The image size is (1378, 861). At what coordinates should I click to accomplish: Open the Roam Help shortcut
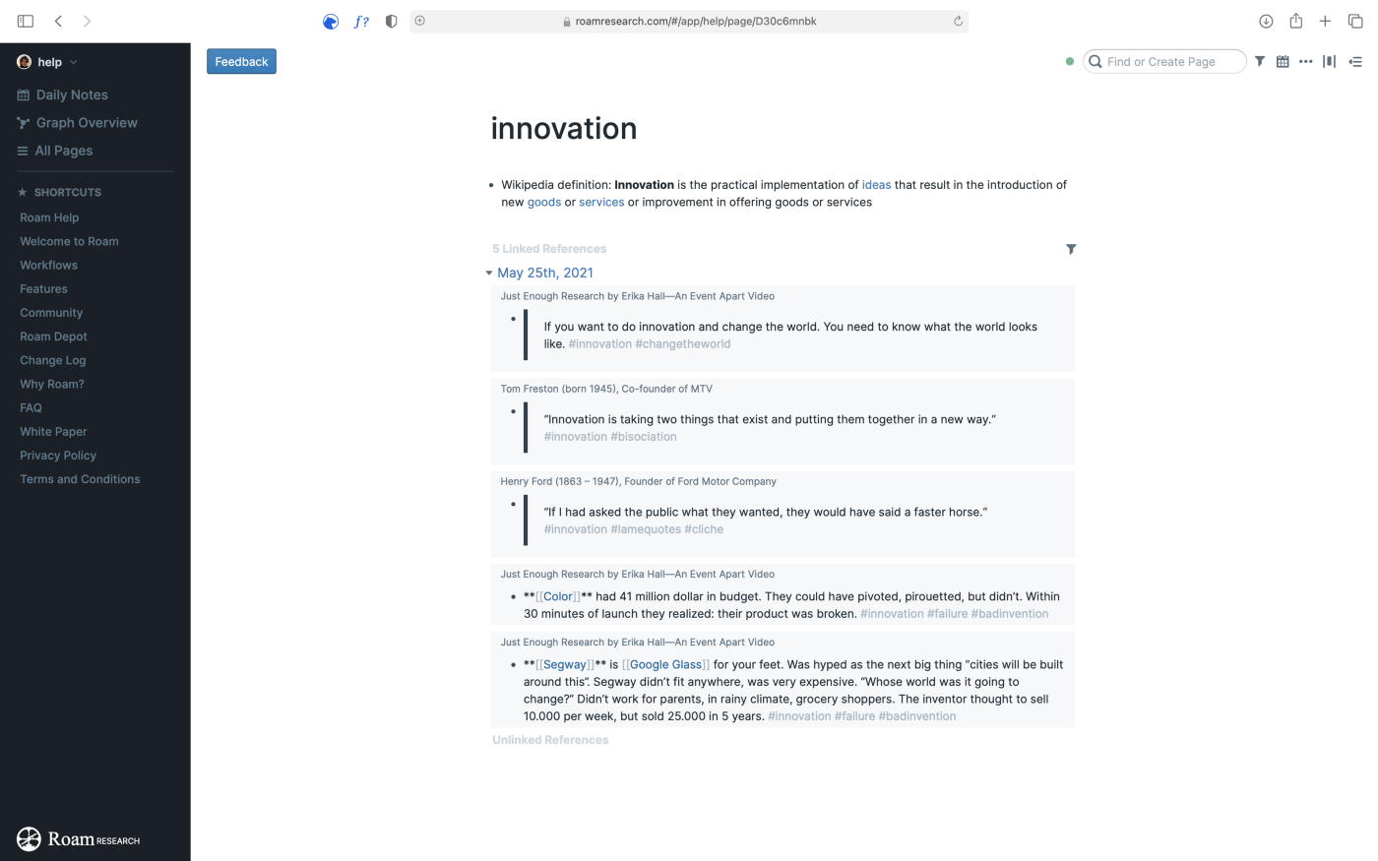[49, 217]
